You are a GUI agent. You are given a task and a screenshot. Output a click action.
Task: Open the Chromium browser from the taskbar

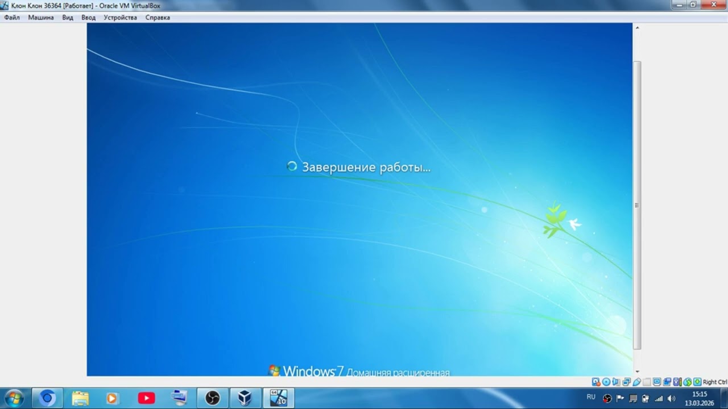coord(47,398)
